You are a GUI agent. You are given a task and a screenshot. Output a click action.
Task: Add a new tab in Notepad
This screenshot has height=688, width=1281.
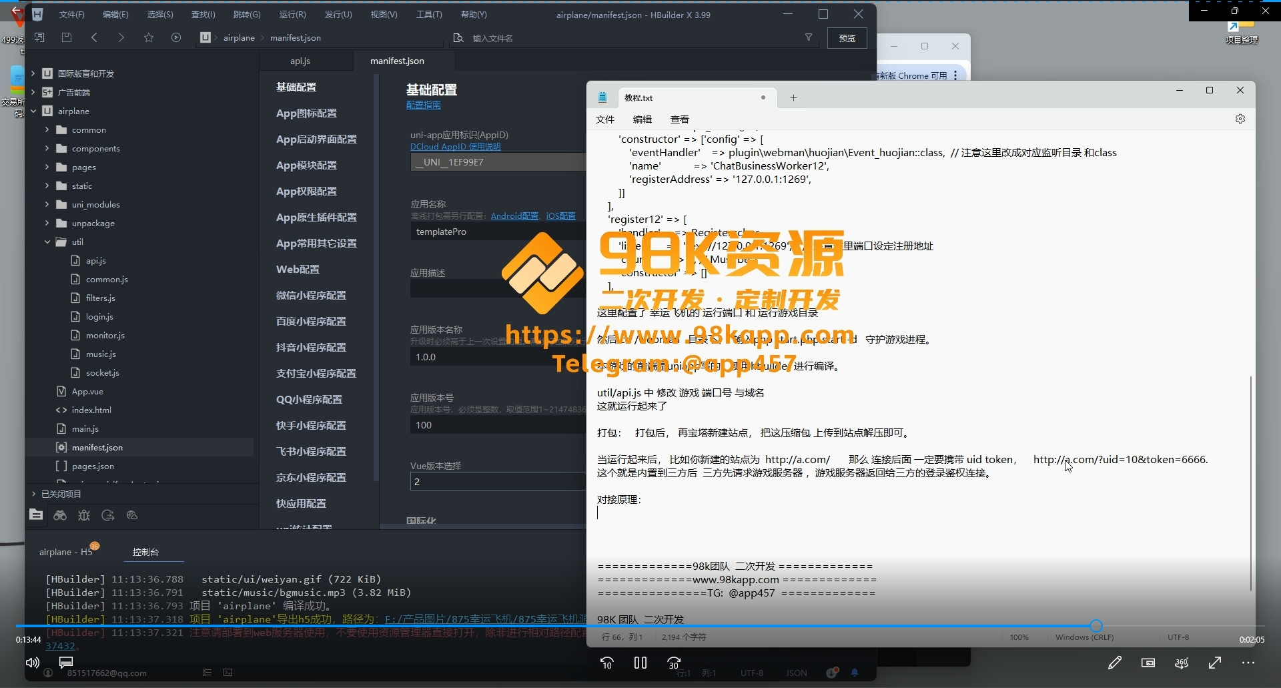pyautogui.click(x=793, y=97)
